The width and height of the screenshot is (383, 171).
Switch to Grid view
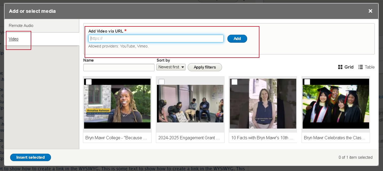[x=346, y=67]
